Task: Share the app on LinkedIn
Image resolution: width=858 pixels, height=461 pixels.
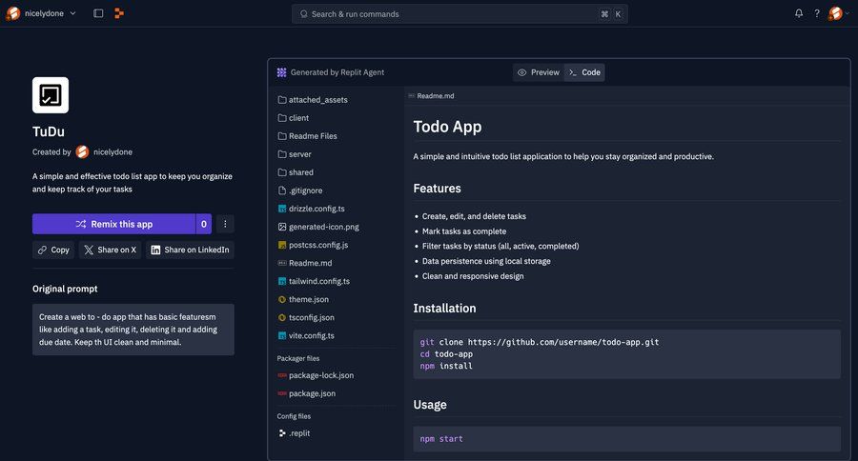Action: [190, 250]
